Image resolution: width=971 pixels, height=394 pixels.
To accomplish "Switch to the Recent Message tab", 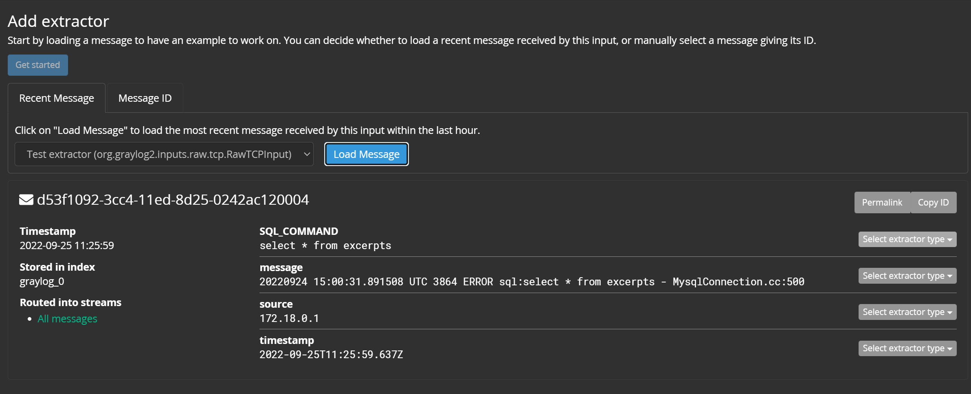I will pyautogui.click(x=57, y=98).
